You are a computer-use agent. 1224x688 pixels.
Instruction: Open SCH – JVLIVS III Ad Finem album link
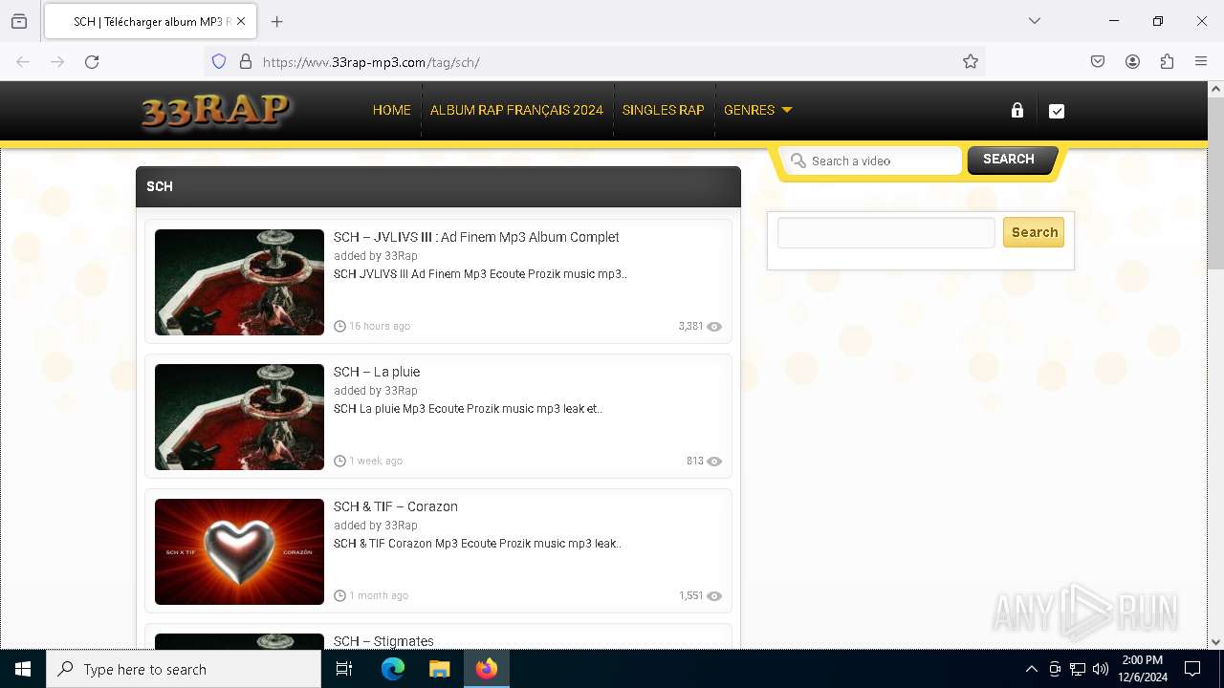point(476,237)
